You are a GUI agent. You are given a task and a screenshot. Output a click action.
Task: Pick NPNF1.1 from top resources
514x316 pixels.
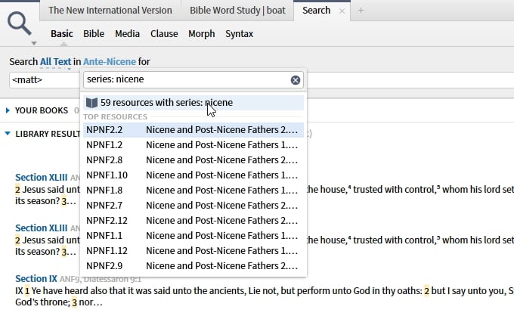click(x=193, y=235)
